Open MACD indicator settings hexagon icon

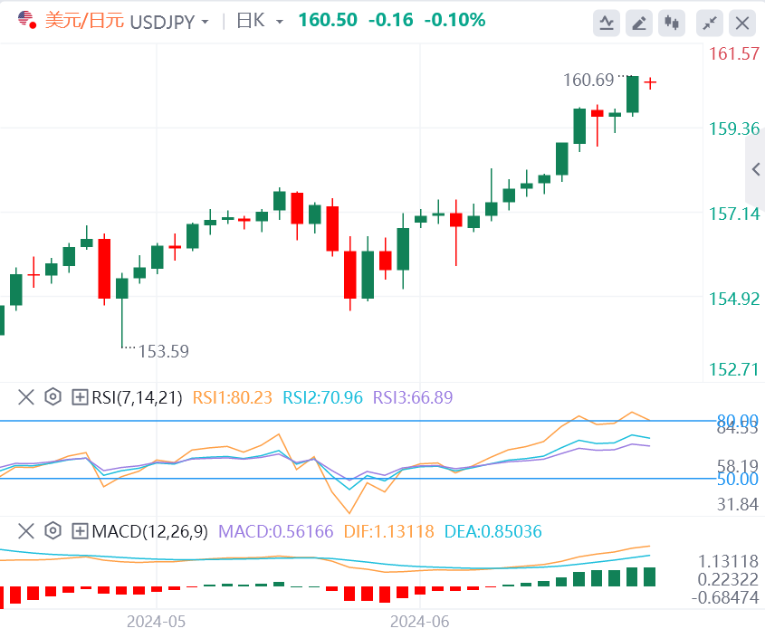[x=53, y=530]
